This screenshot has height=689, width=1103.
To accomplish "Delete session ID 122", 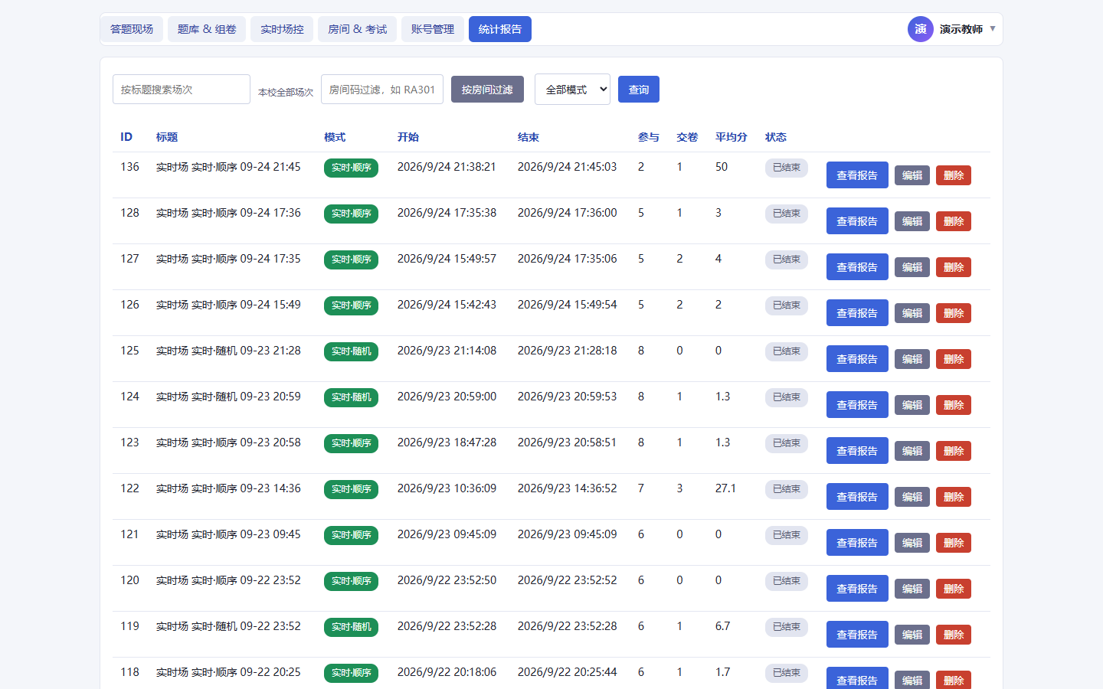I will (x=954, y=497).
